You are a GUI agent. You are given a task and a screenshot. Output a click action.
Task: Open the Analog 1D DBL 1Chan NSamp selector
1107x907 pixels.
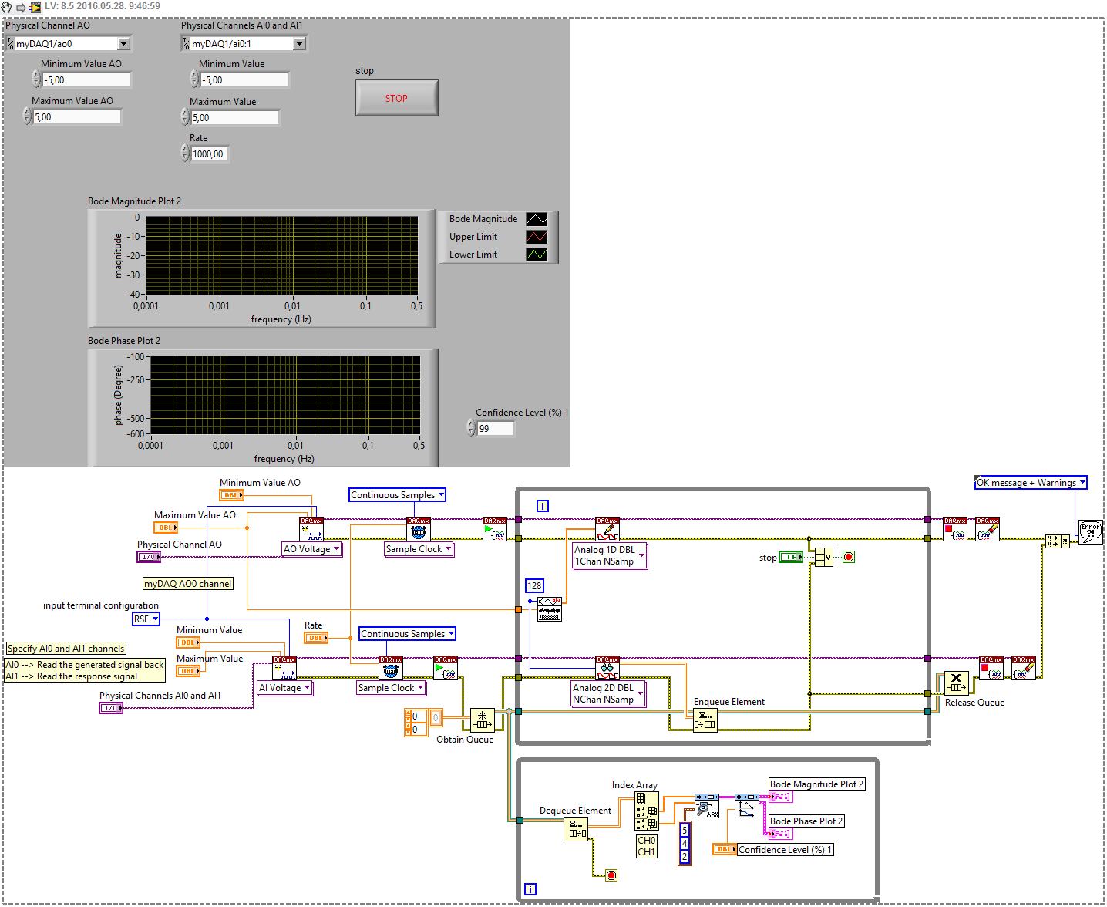tap(609, 555)
